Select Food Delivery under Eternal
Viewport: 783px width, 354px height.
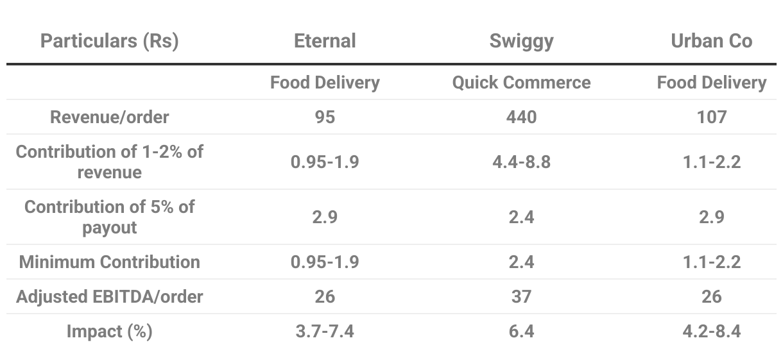click(x=325, y=83)
